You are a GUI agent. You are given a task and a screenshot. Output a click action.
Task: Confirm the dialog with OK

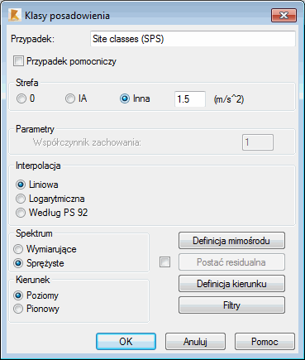coord(126,342)
